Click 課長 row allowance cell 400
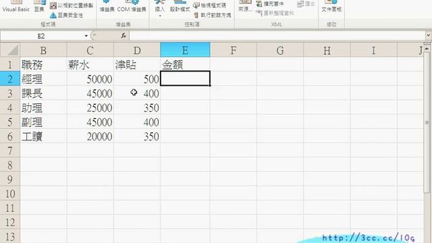 [137, 93]
